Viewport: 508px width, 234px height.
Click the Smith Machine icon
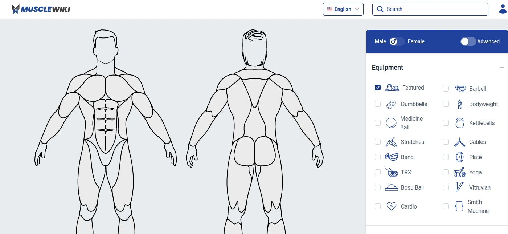(x=459, y=206)
